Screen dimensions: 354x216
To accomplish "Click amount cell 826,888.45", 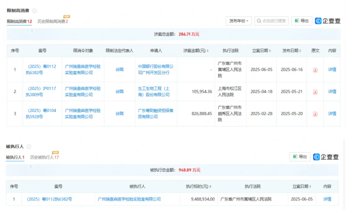I will pos(202,114).
